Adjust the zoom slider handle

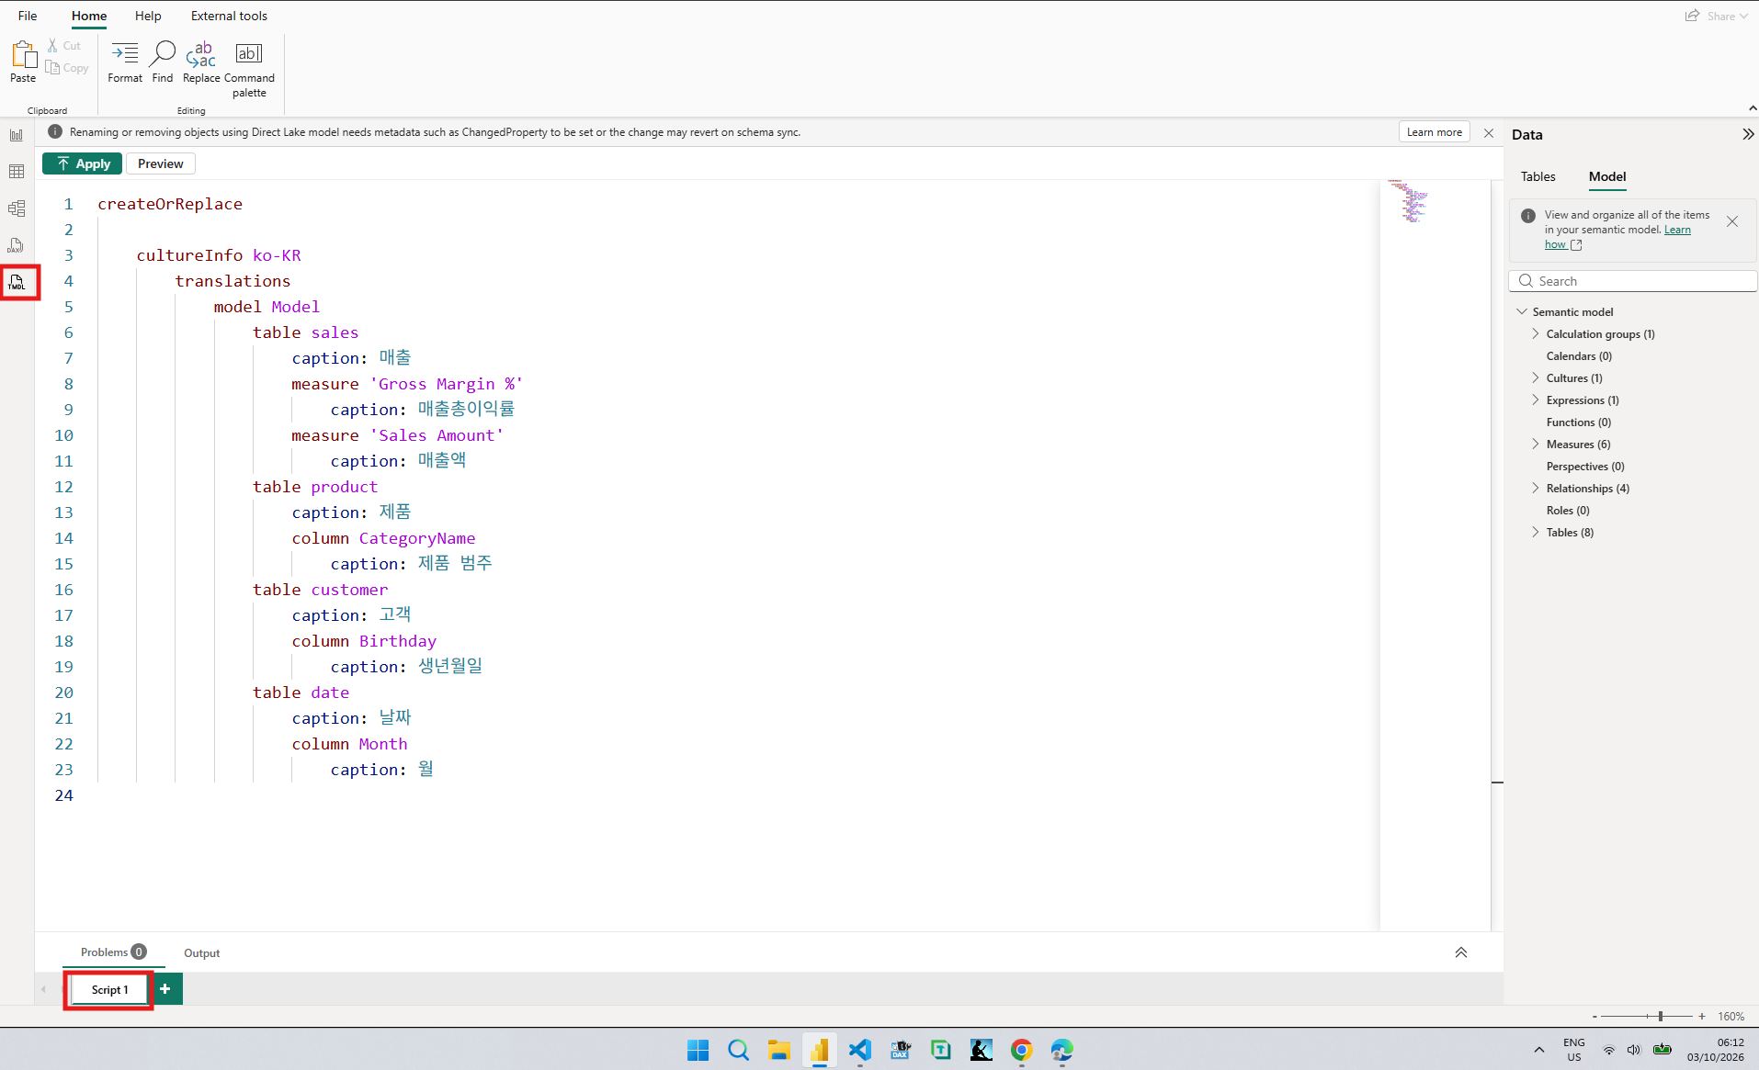[x=1661, y=1017]
